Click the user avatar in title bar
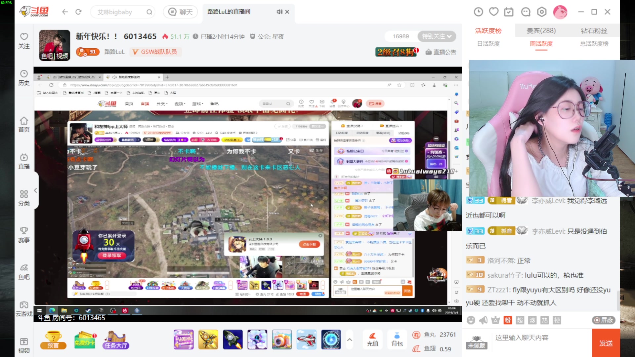This screenshot has height=357, width=635. pyautogui.click(x=560, y=12)
